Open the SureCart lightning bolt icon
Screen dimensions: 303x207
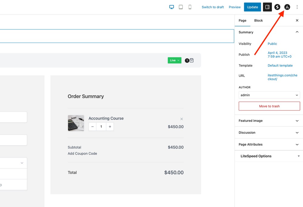coord(277,7)
